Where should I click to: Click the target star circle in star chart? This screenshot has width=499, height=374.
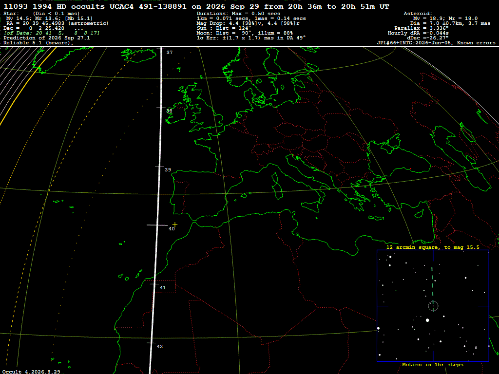click(433, 306)
